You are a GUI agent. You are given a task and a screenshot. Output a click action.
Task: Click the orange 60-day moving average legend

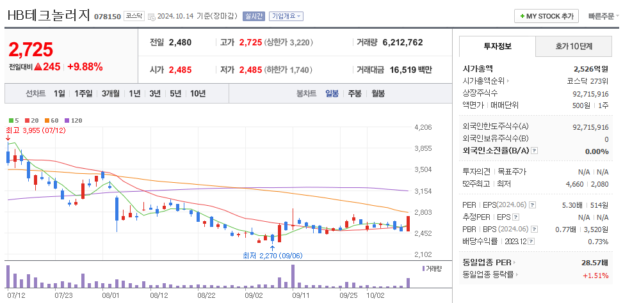click(52, 120)
